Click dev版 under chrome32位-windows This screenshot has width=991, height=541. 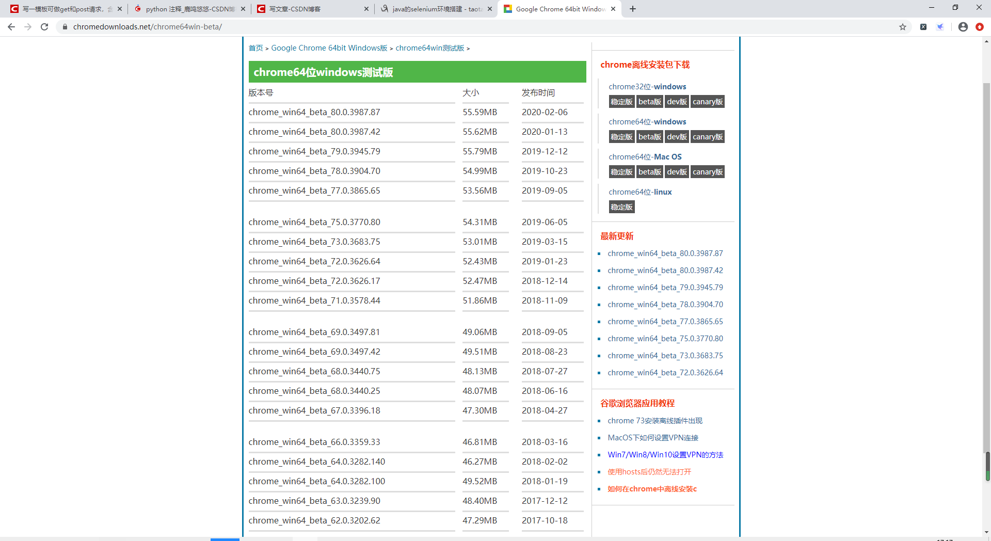pyautogui.click(x=677, y=102)
